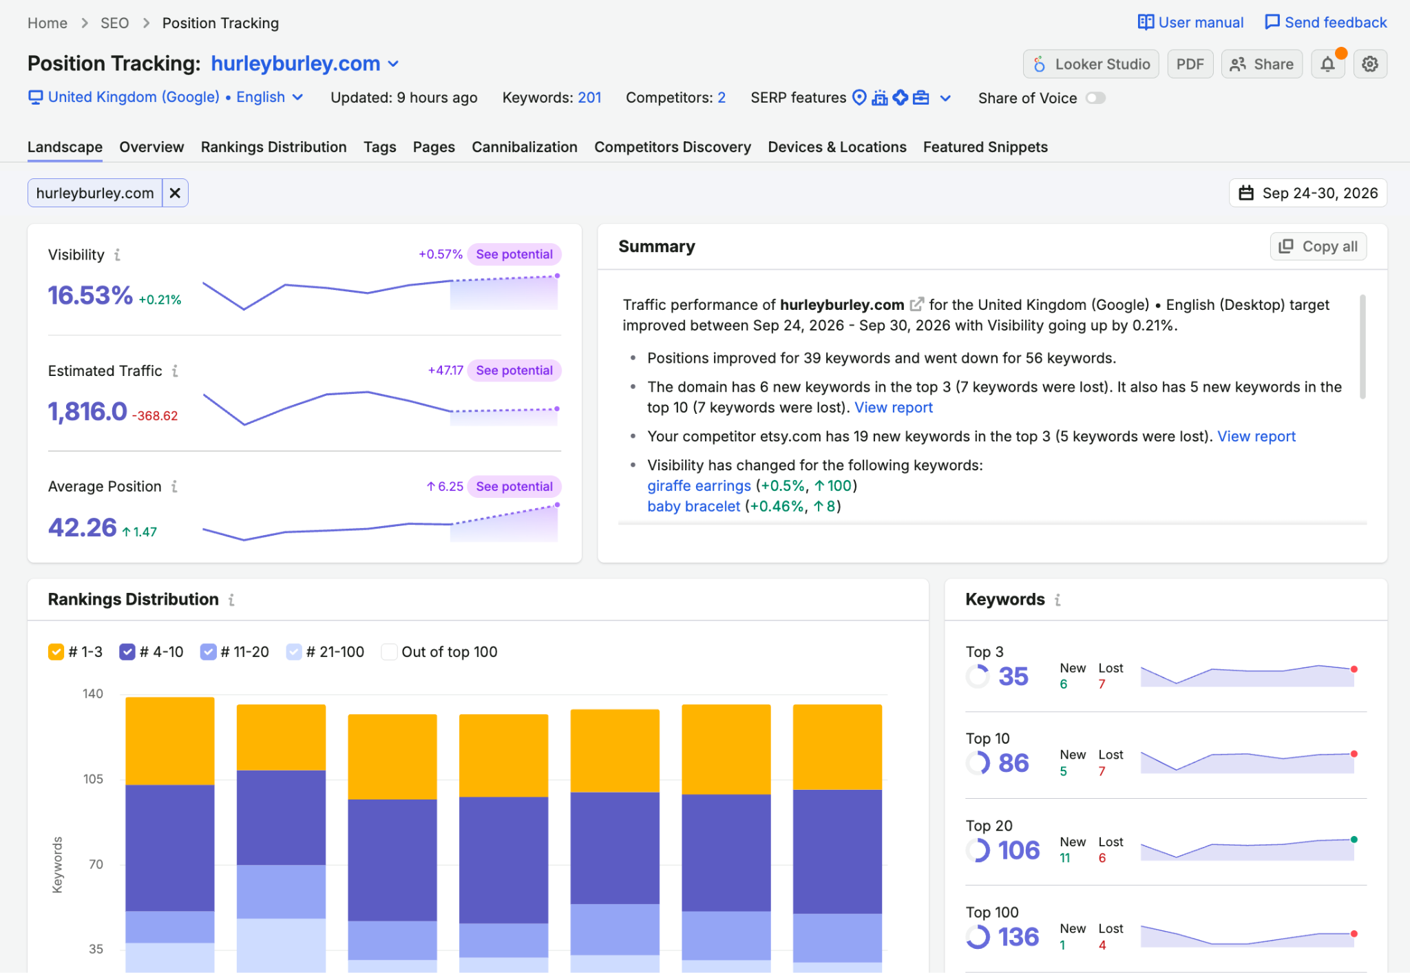Click the Summary panel scrollbar
Viewport: 1410px width, 973px height.
1362,346
